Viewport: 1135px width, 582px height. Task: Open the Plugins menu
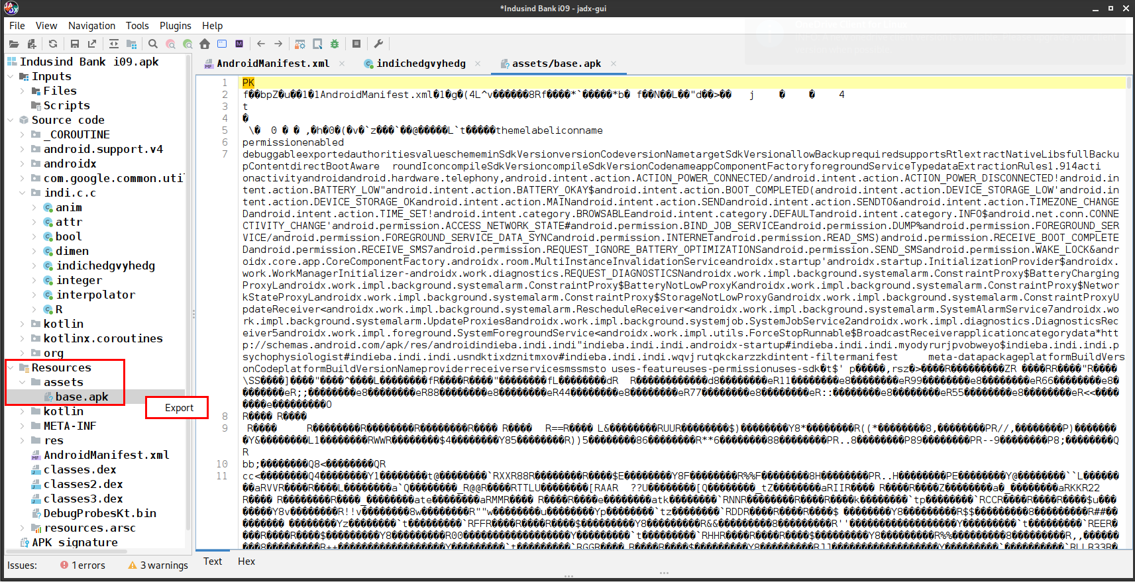click(176, 26)
